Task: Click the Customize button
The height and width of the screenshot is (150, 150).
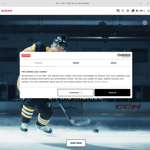Action: point(76,93)
